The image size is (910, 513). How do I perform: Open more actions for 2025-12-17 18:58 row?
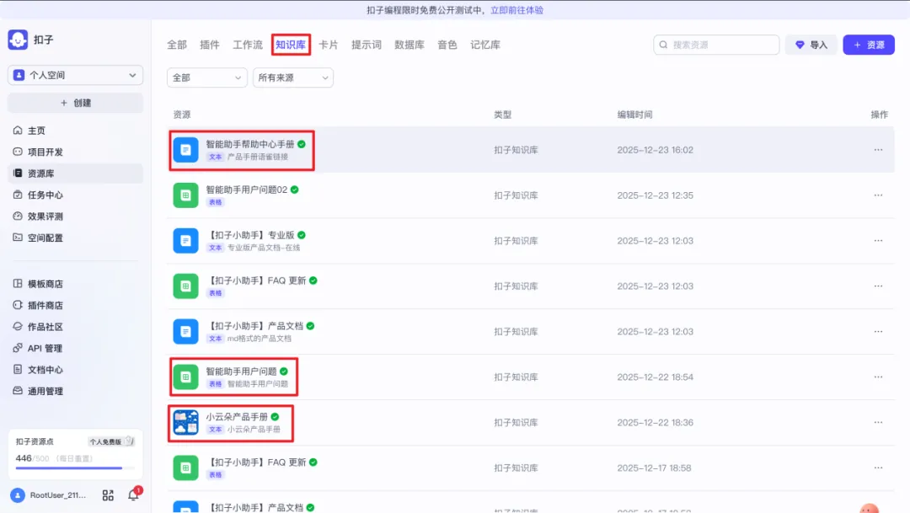pyautogui.click(x=878, y=468)
